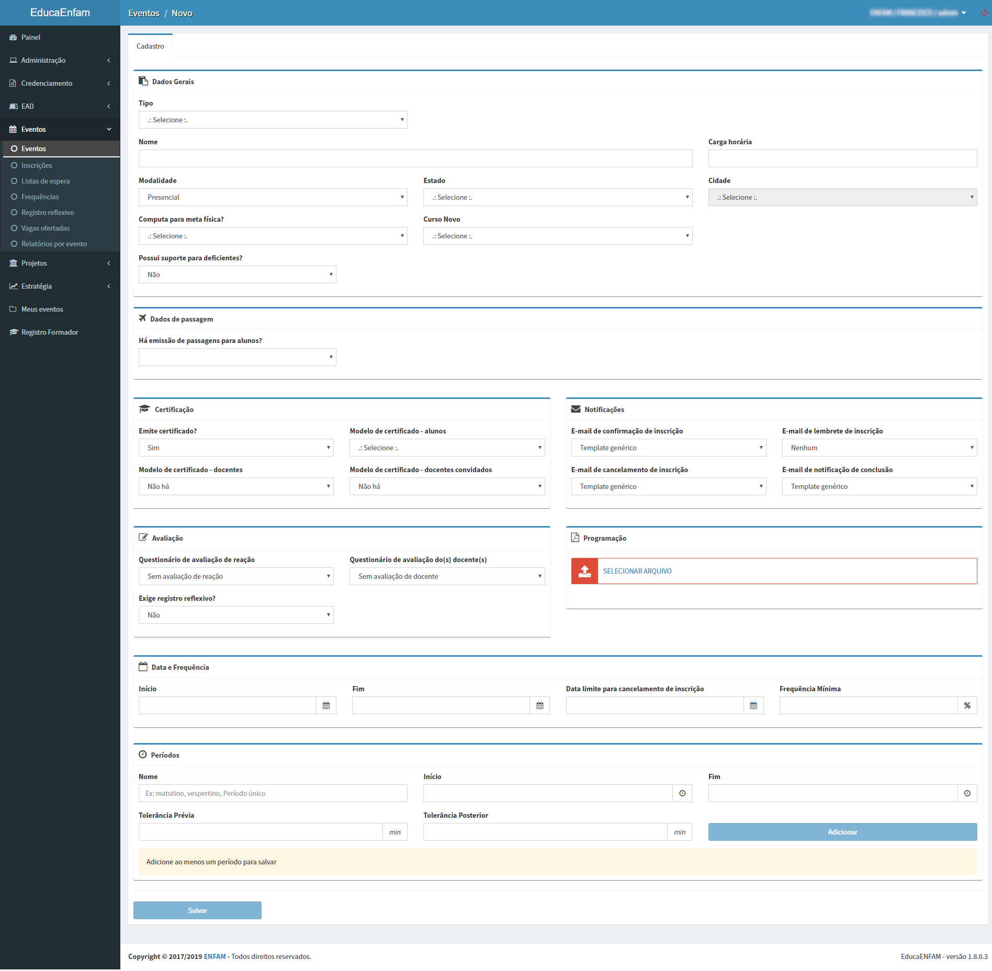
Task: Click the ENFAM footer link
Action: 215,956
